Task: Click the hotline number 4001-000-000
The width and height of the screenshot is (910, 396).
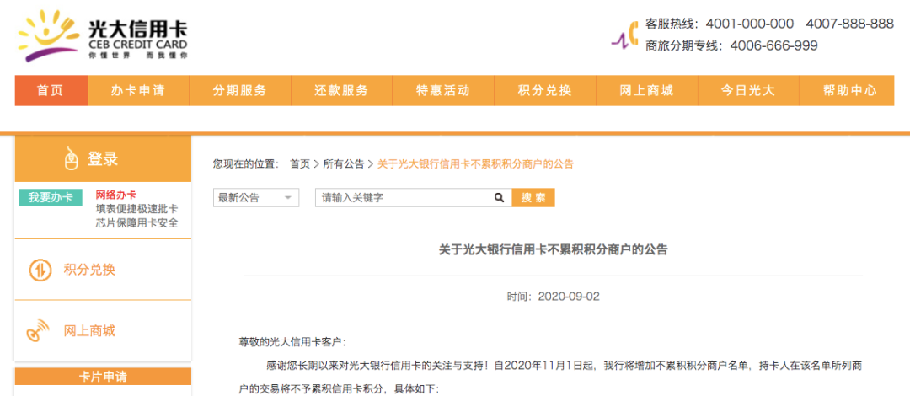Action: [x=749, y=24]
